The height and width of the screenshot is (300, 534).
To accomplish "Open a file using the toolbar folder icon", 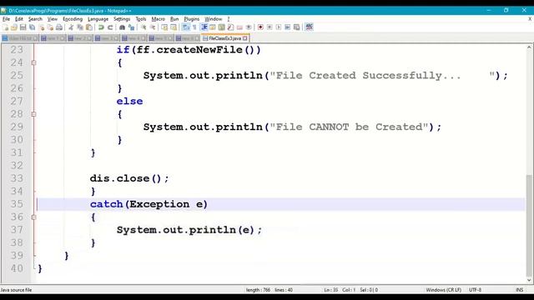I will click(14, 27).
